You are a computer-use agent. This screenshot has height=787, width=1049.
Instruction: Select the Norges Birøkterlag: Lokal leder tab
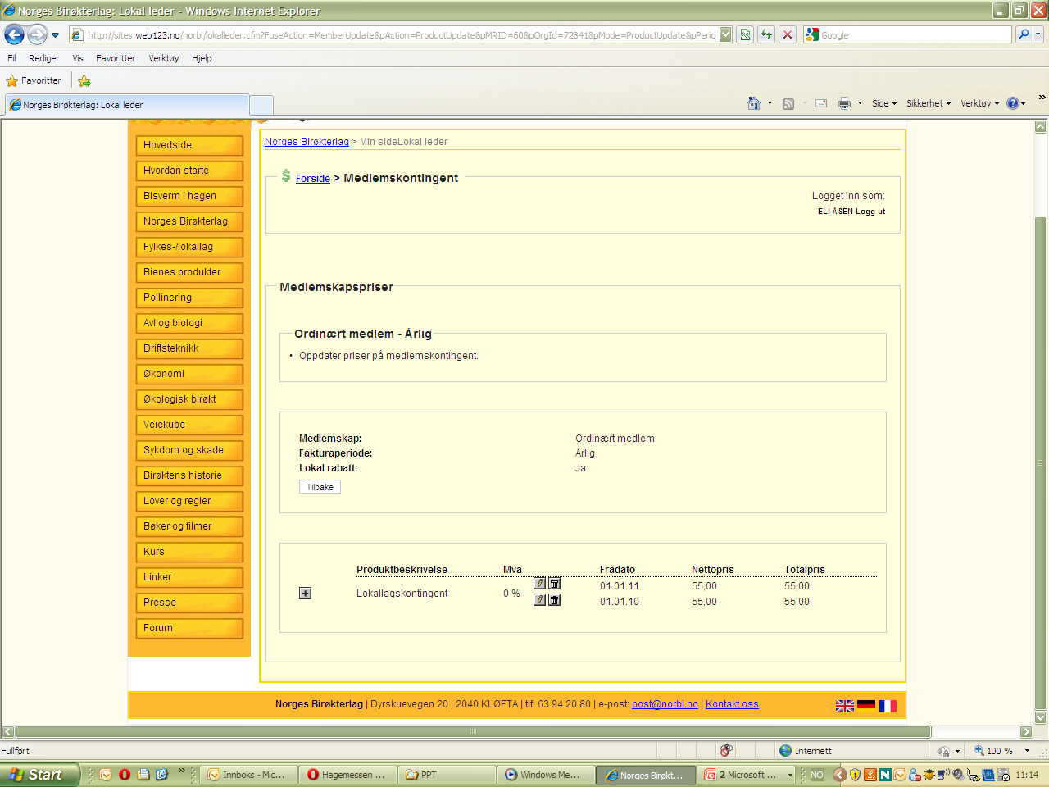click(127, 105)
